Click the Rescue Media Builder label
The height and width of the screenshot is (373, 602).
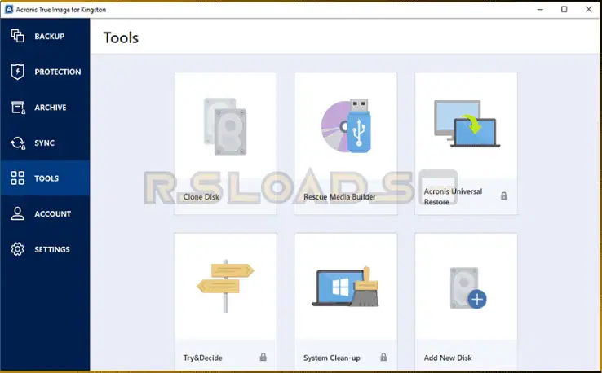coord(339,196)
